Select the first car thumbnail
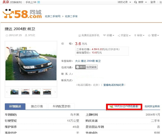The height and width of the screenshot is (136, 162). click(14, 92)
